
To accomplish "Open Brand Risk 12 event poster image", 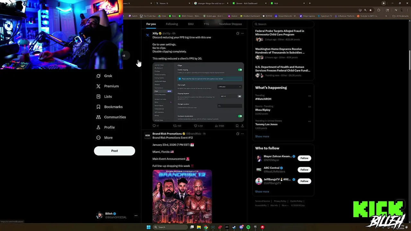I will tap(182, 196).
